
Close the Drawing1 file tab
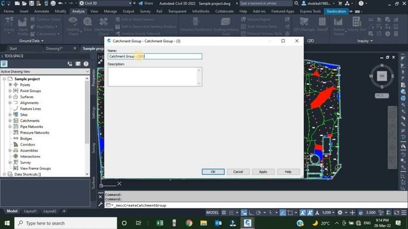(75, 48)
